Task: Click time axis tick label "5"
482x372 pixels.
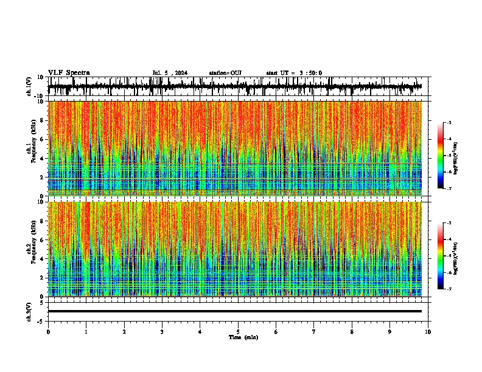Action: 238,332
